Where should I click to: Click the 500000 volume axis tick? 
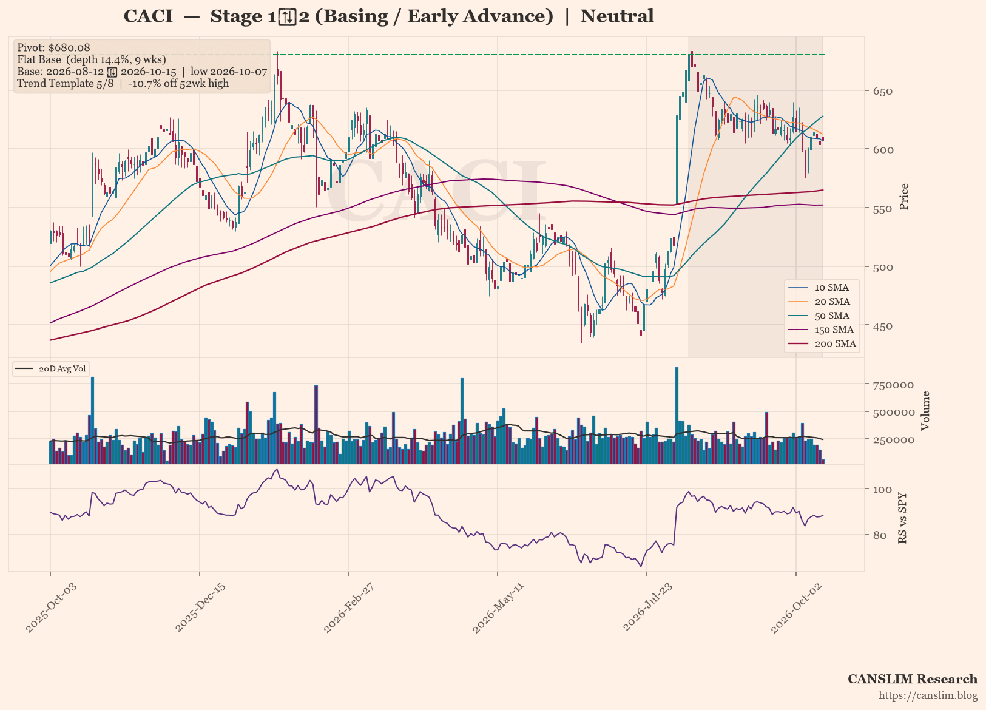point(893,413)
